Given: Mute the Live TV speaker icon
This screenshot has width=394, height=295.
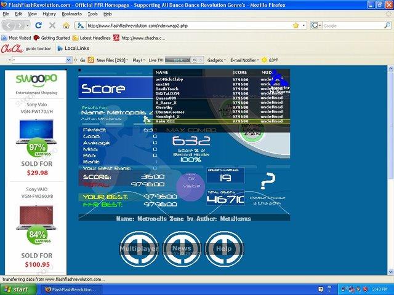Looking at the screenshot, I should pos(195,60).
